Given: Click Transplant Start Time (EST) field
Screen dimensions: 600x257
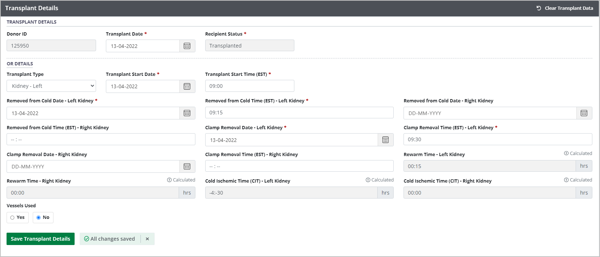Looking at the screenshot, I should click(x=250, y=86).
